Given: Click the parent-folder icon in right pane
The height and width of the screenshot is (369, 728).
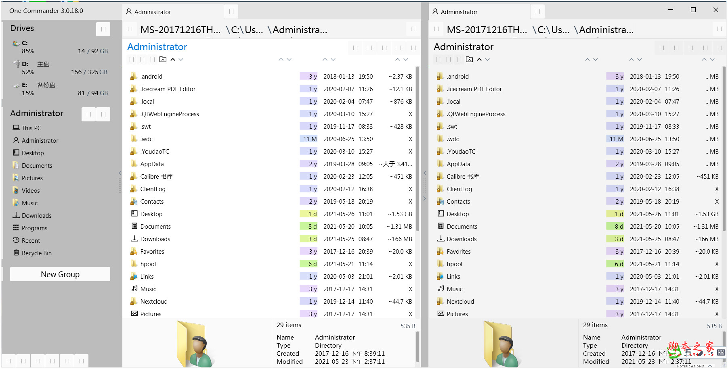Looking at the screenshot, I should [469, 59].
